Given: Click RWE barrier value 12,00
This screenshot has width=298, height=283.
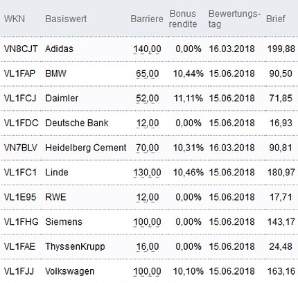Looking at the screenshot, I should click(x=148, y=197).
